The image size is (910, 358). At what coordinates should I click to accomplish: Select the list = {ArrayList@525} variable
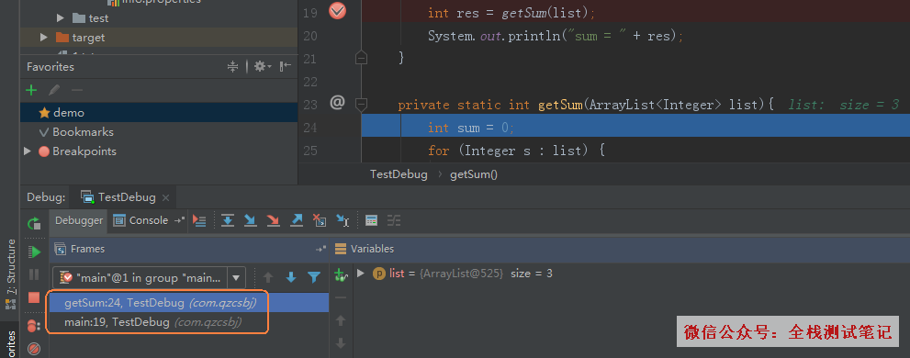pos(462,274)
